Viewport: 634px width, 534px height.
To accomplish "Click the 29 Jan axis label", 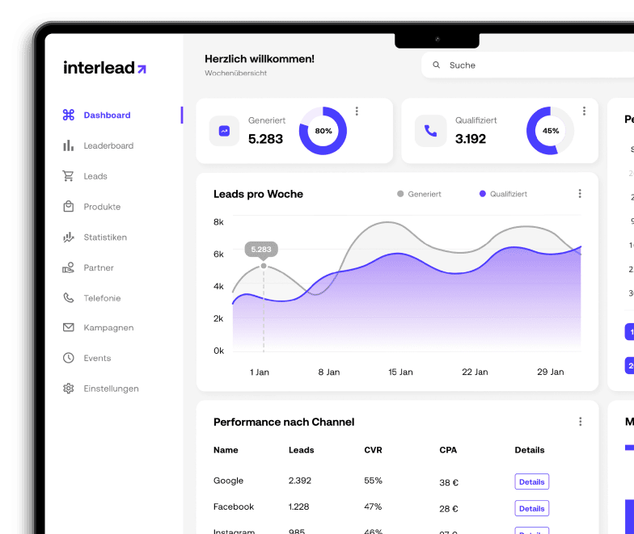I will coord(550,372).
